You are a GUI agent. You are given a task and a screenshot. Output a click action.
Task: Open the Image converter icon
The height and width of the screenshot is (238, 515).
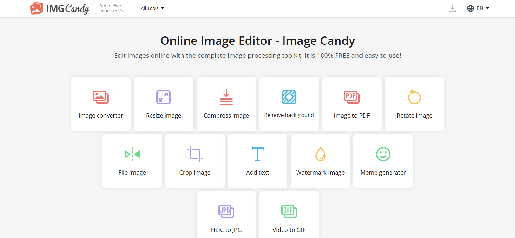(x=101, y=97)
